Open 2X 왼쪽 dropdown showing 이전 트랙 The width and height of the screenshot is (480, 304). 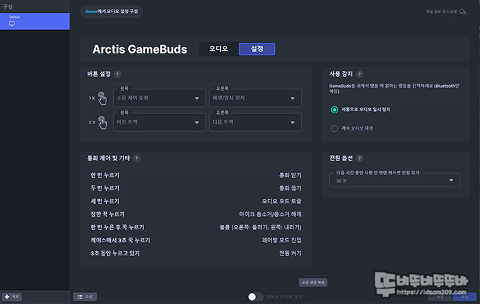[x=159, y=122]
